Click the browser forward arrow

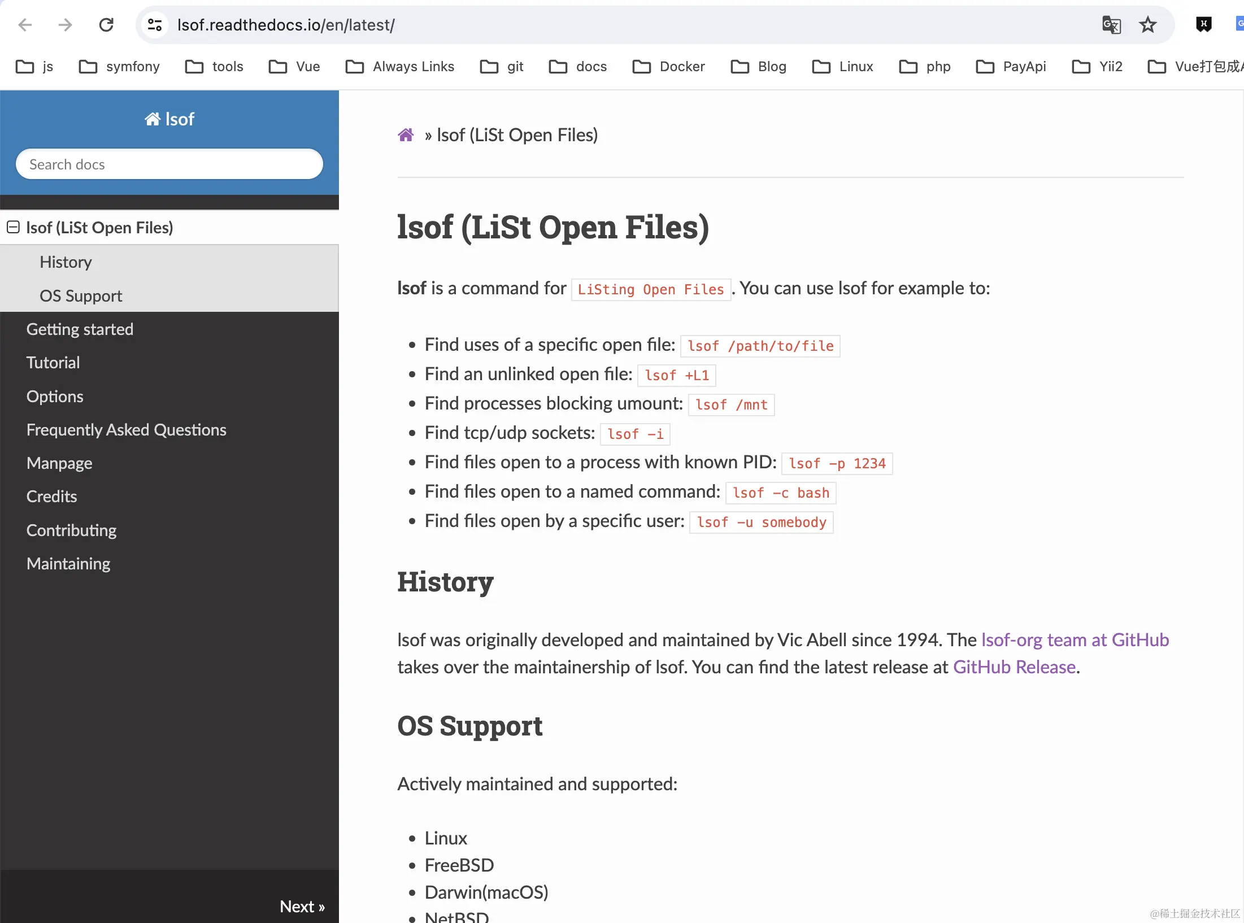tap(66, 25)
